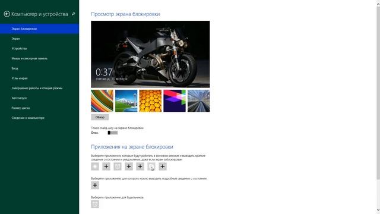The height and width of the screenshot is (214, 380).
Task: Click the Просмотр экрана блокировки heading
Action: coord(125,14)
